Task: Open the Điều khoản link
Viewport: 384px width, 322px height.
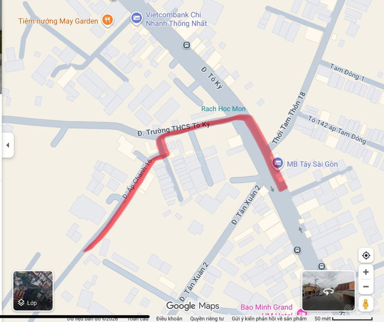Action: (x=169, y=318)
